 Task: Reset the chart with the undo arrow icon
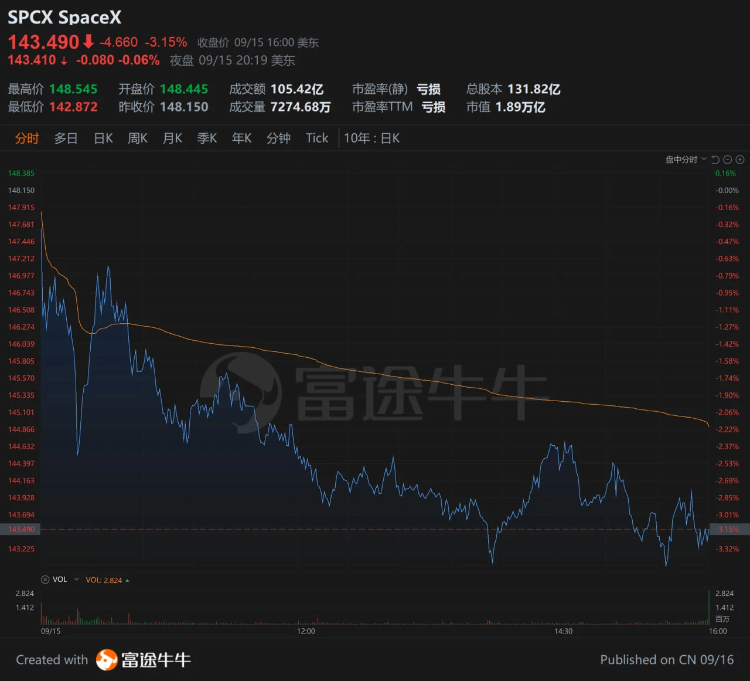point(715,160)
